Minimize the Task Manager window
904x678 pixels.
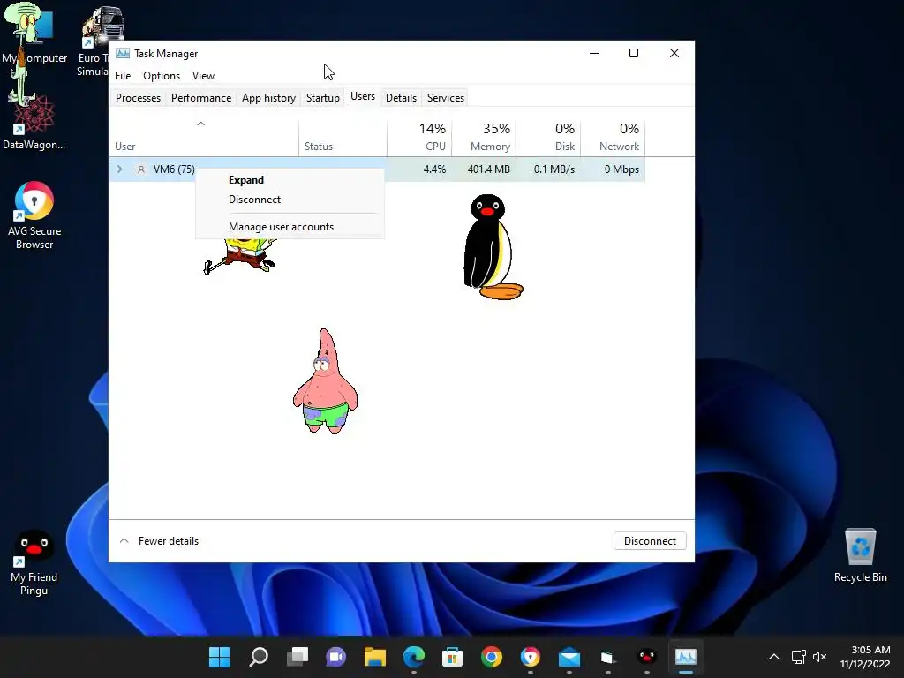594,53
